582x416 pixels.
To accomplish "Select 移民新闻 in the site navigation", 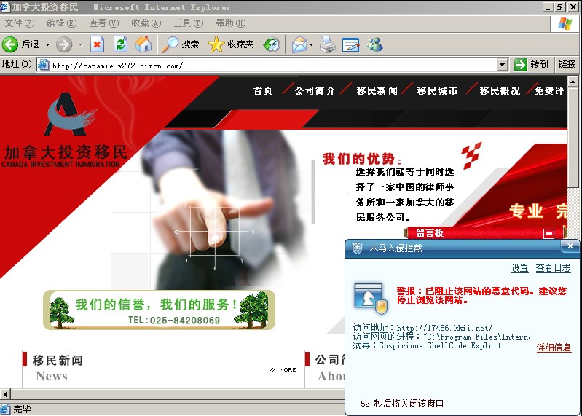I will pyautogui.click(x=377, y=91).
